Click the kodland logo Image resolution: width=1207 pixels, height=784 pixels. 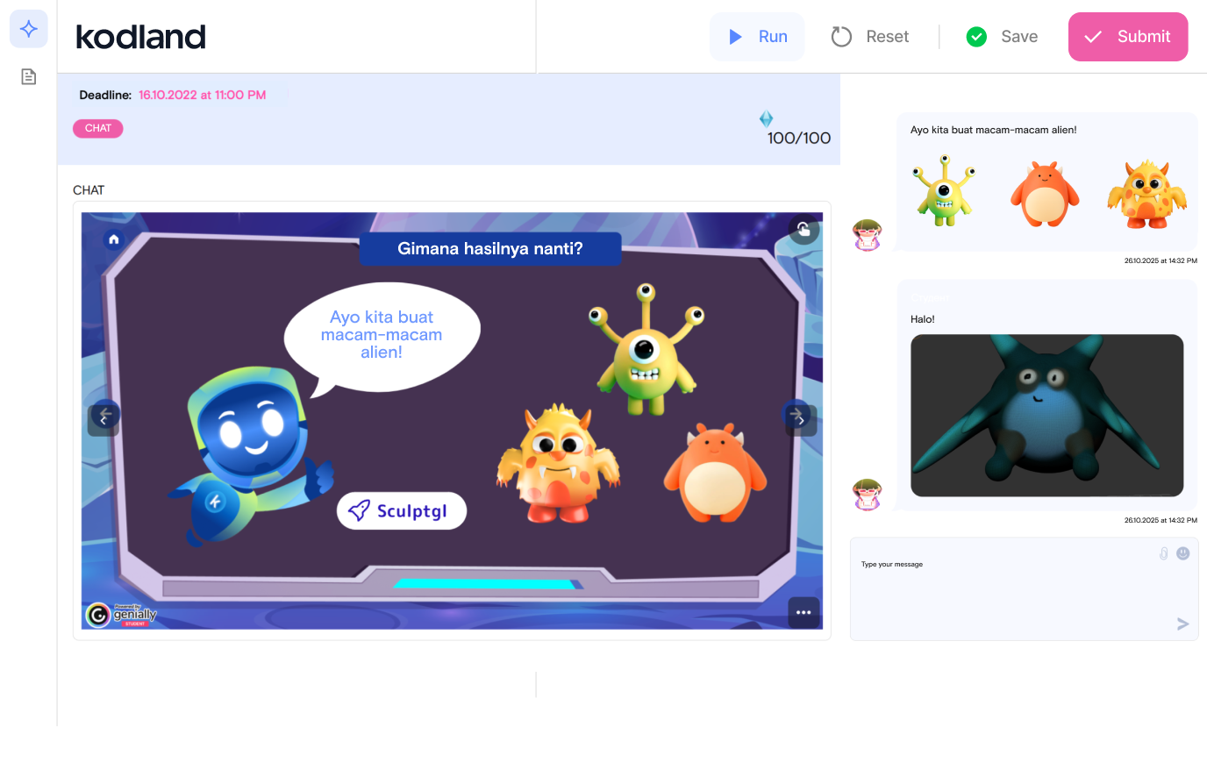pos(141,37)
